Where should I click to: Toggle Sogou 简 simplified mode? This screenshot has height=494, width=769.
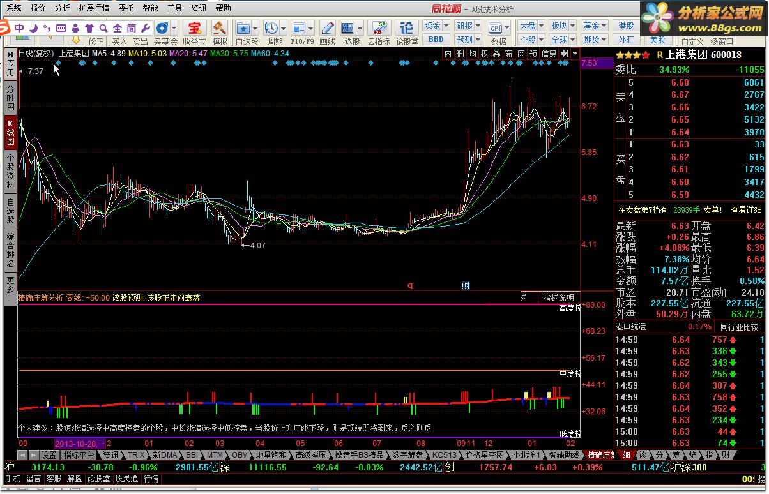click(131, 28)
